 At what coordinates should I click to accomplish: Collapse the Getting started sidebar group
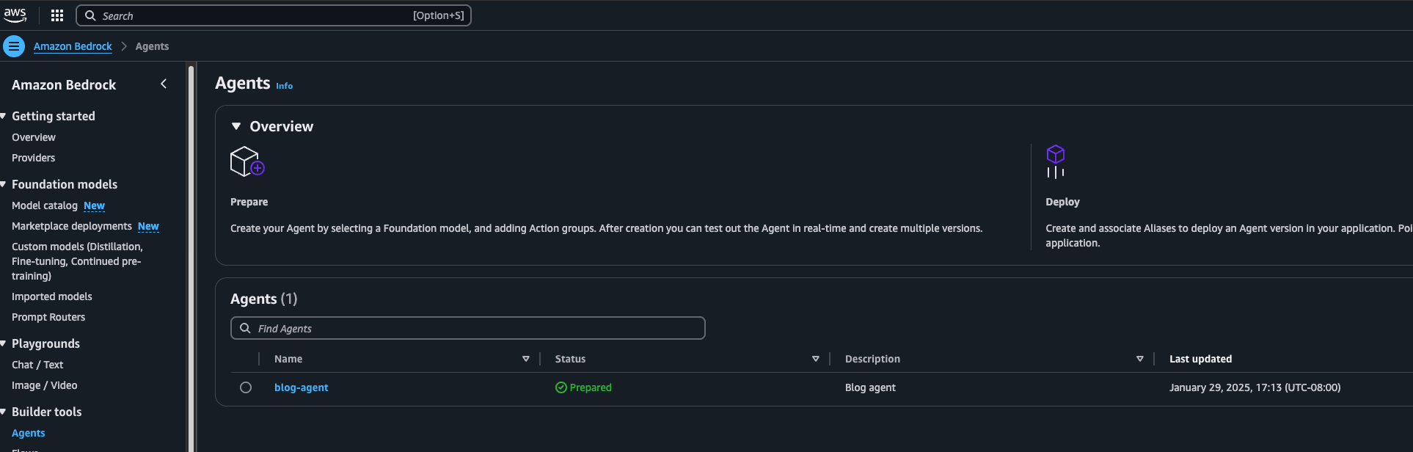coord(4,116)
